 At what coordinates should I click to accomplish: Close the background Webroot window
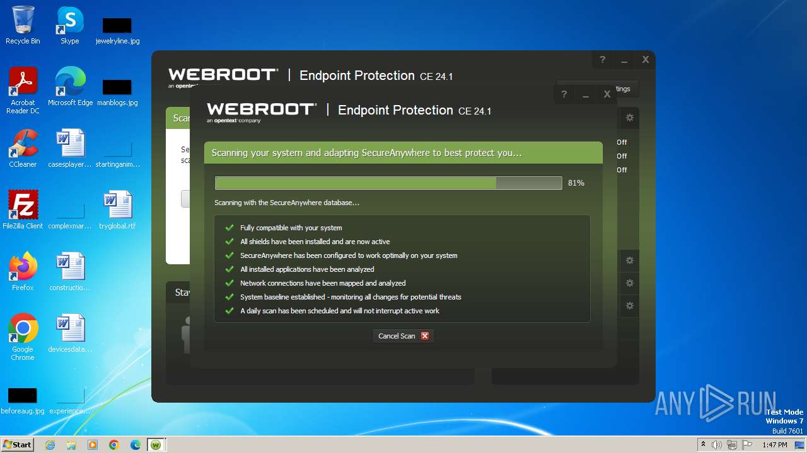645,60
